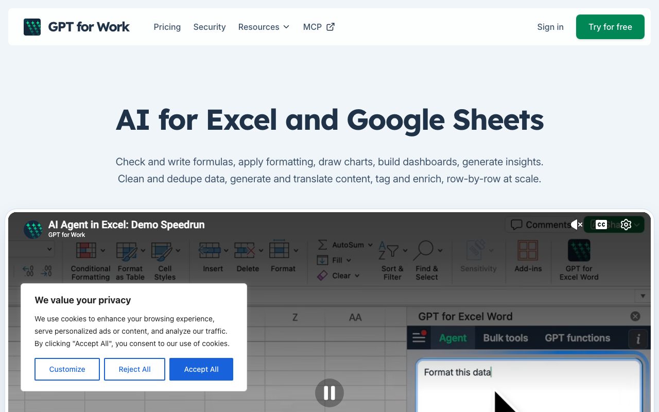This screenshot has height=412, width=659.
Task: Open the sidebar hamburger menu icon
Action: (x=420, y=337)
